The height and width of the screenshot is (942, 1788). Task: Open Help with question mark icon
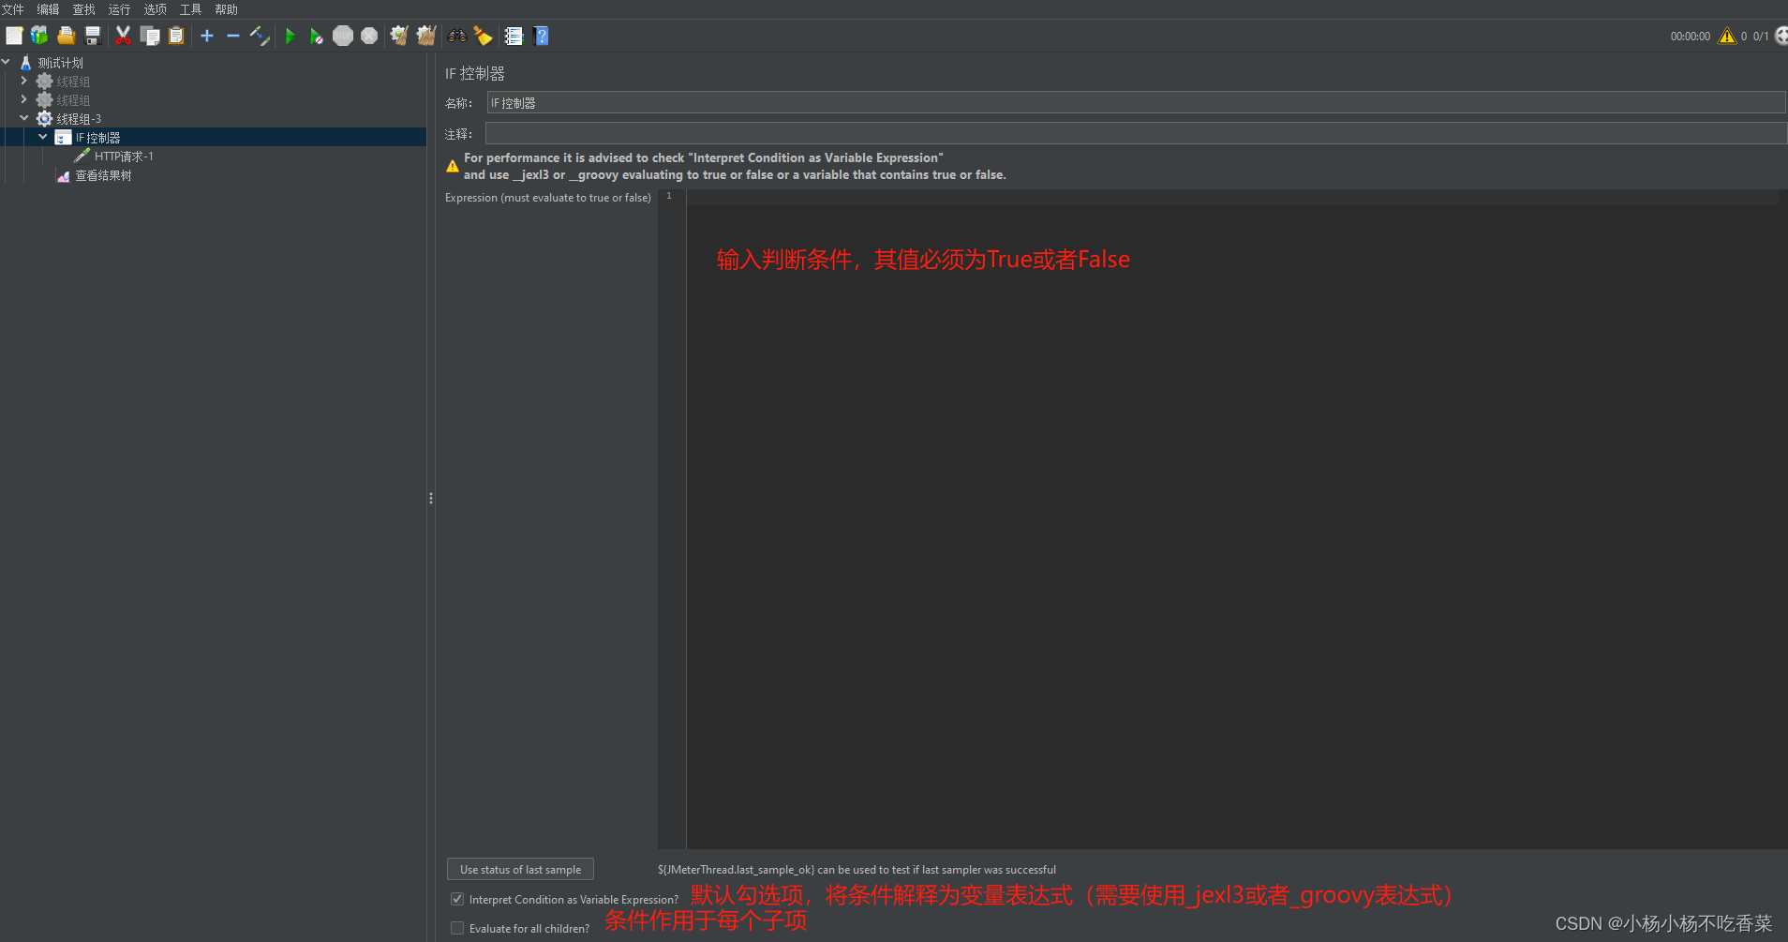pos(541,36)
